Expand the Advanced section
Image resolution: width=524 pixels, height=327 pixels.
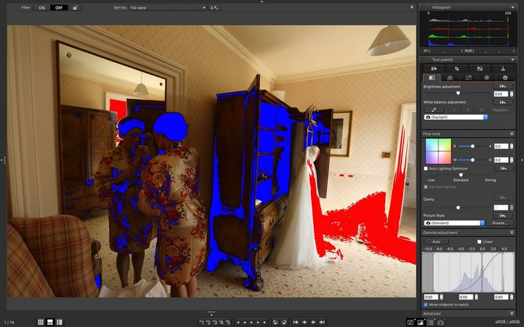coord(512,313)
